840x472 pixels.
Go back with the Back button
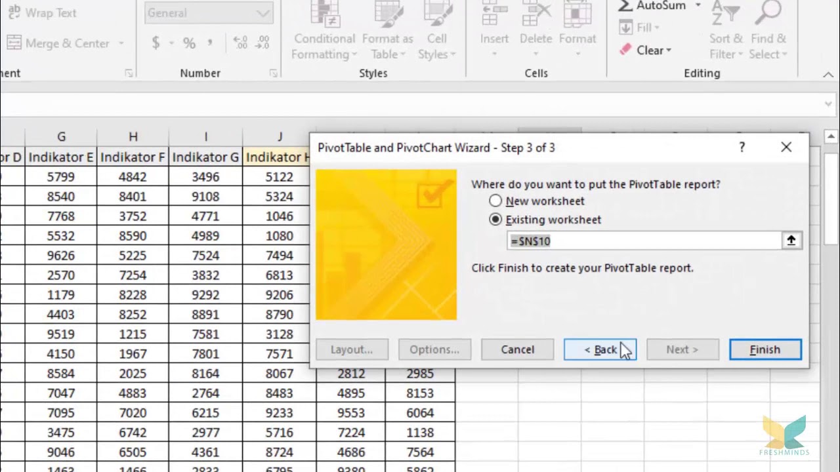coord(600,349)
